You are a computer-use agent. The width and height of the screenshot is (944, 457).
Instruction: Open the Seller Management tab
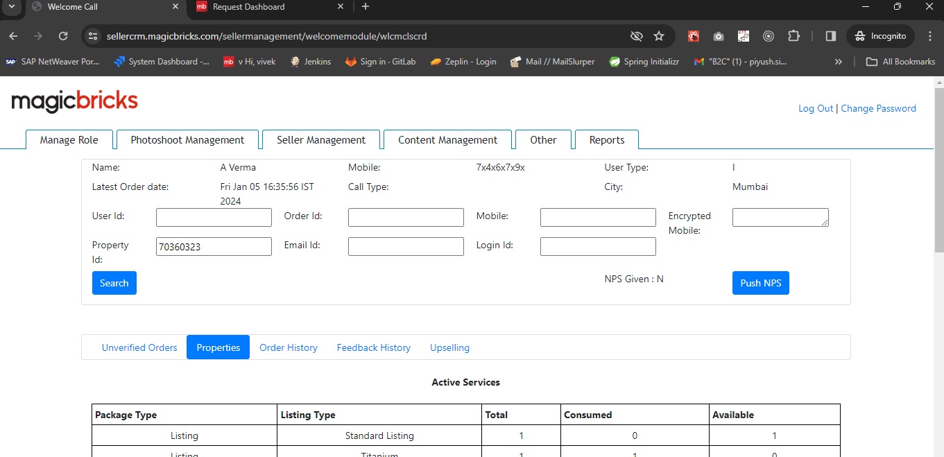[x=321, y=140]
